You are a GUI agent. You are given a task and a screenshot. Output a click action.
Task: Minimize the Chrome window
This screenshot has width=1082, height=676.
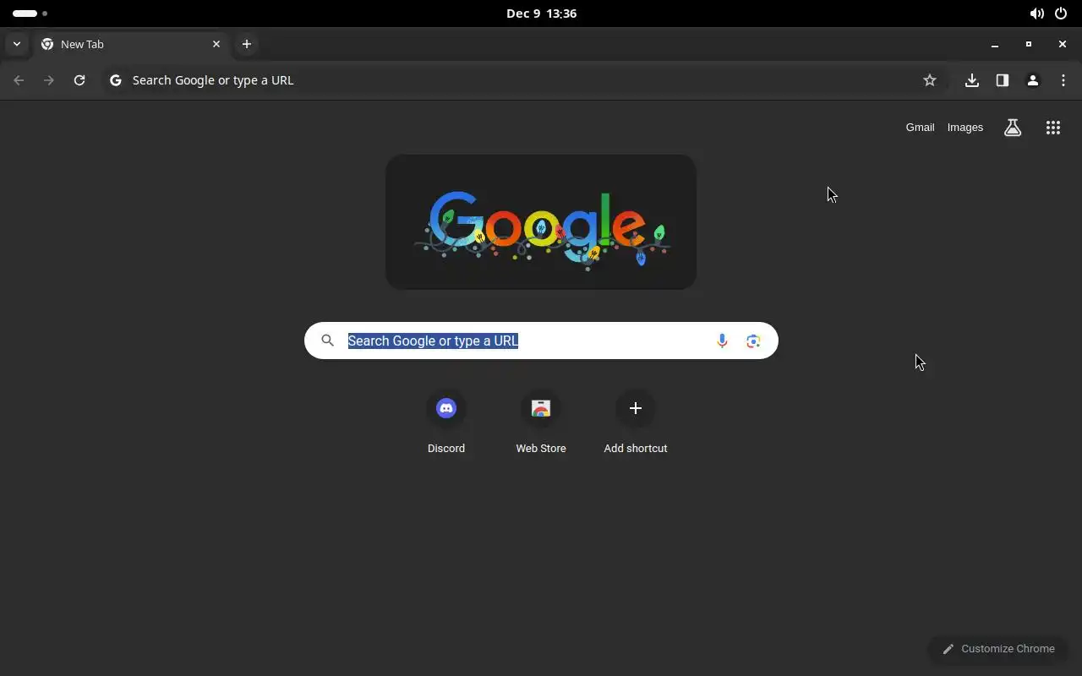click(x=995, y=44)
